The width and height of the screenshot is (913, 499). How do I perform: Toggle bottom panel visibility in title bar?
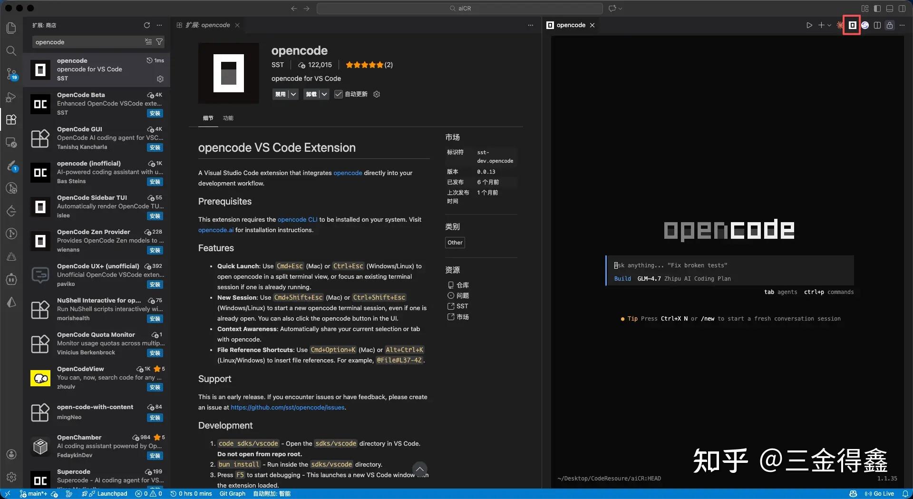[x=890, y=8]
